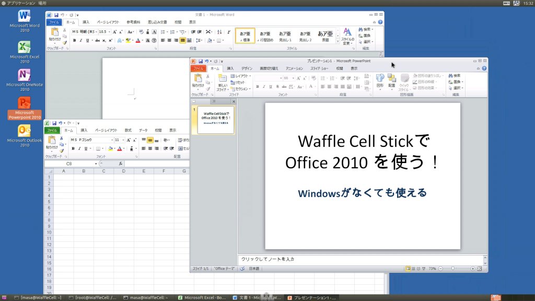535x301 pixels.
Task: Click Clear Formatting icon in Word font group
Action: 141,32
